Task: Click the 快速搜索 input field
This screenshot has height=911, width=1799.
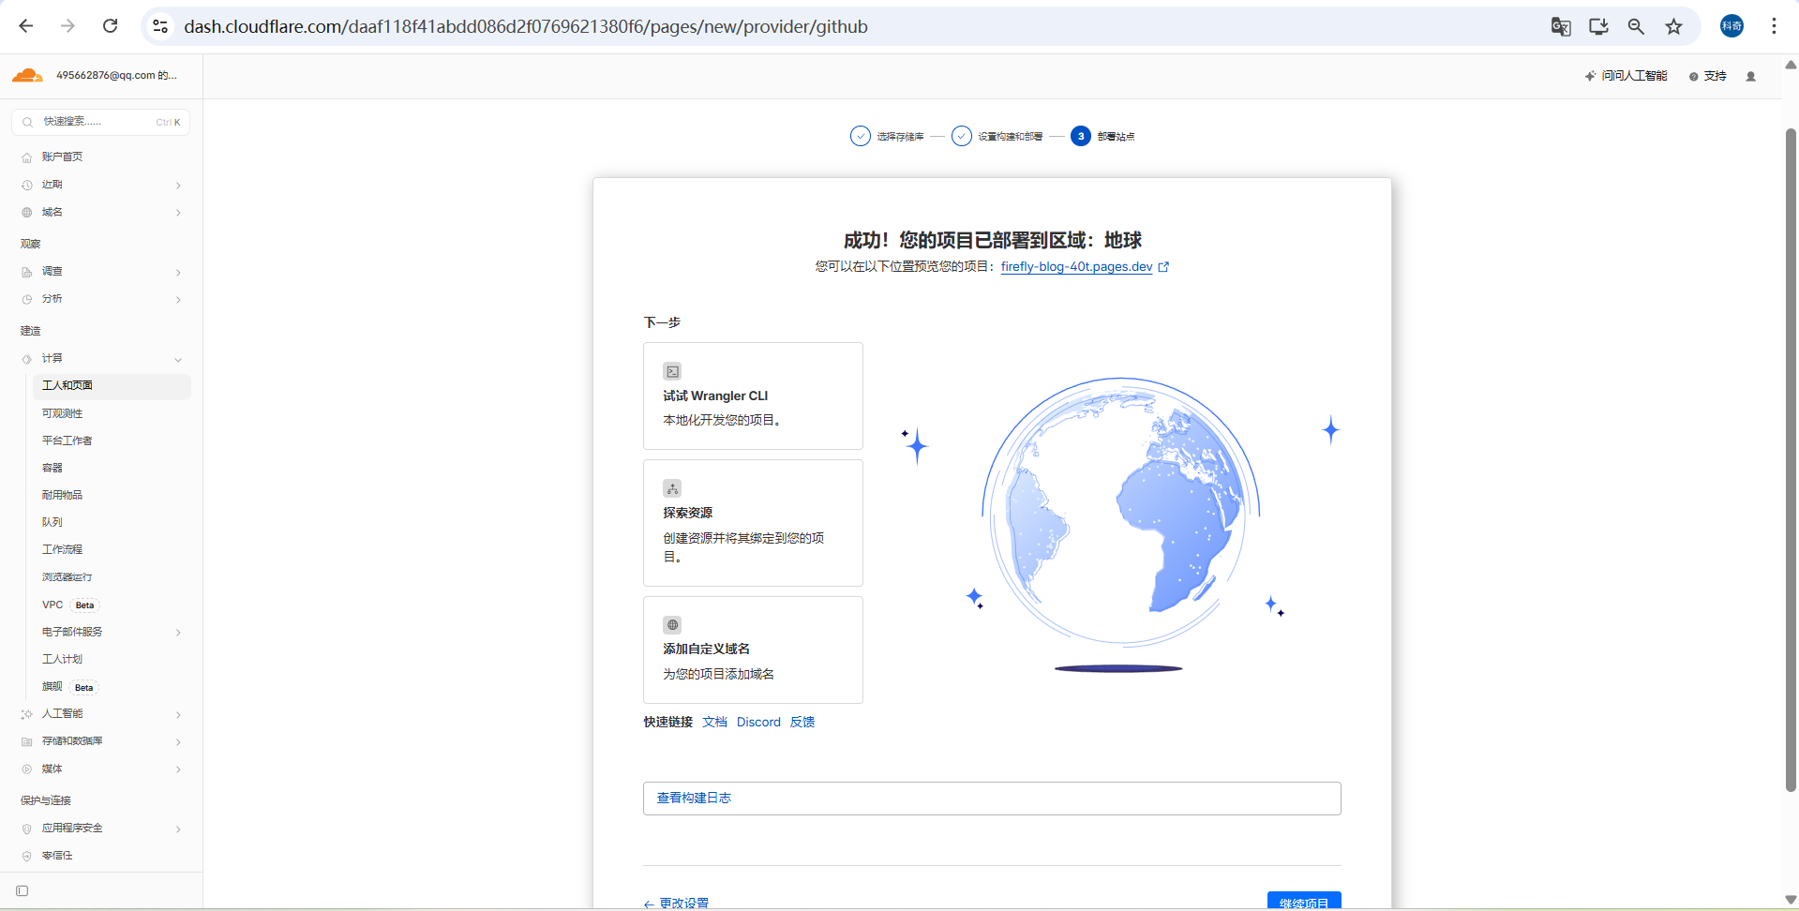Action: (x=101, y=122)
